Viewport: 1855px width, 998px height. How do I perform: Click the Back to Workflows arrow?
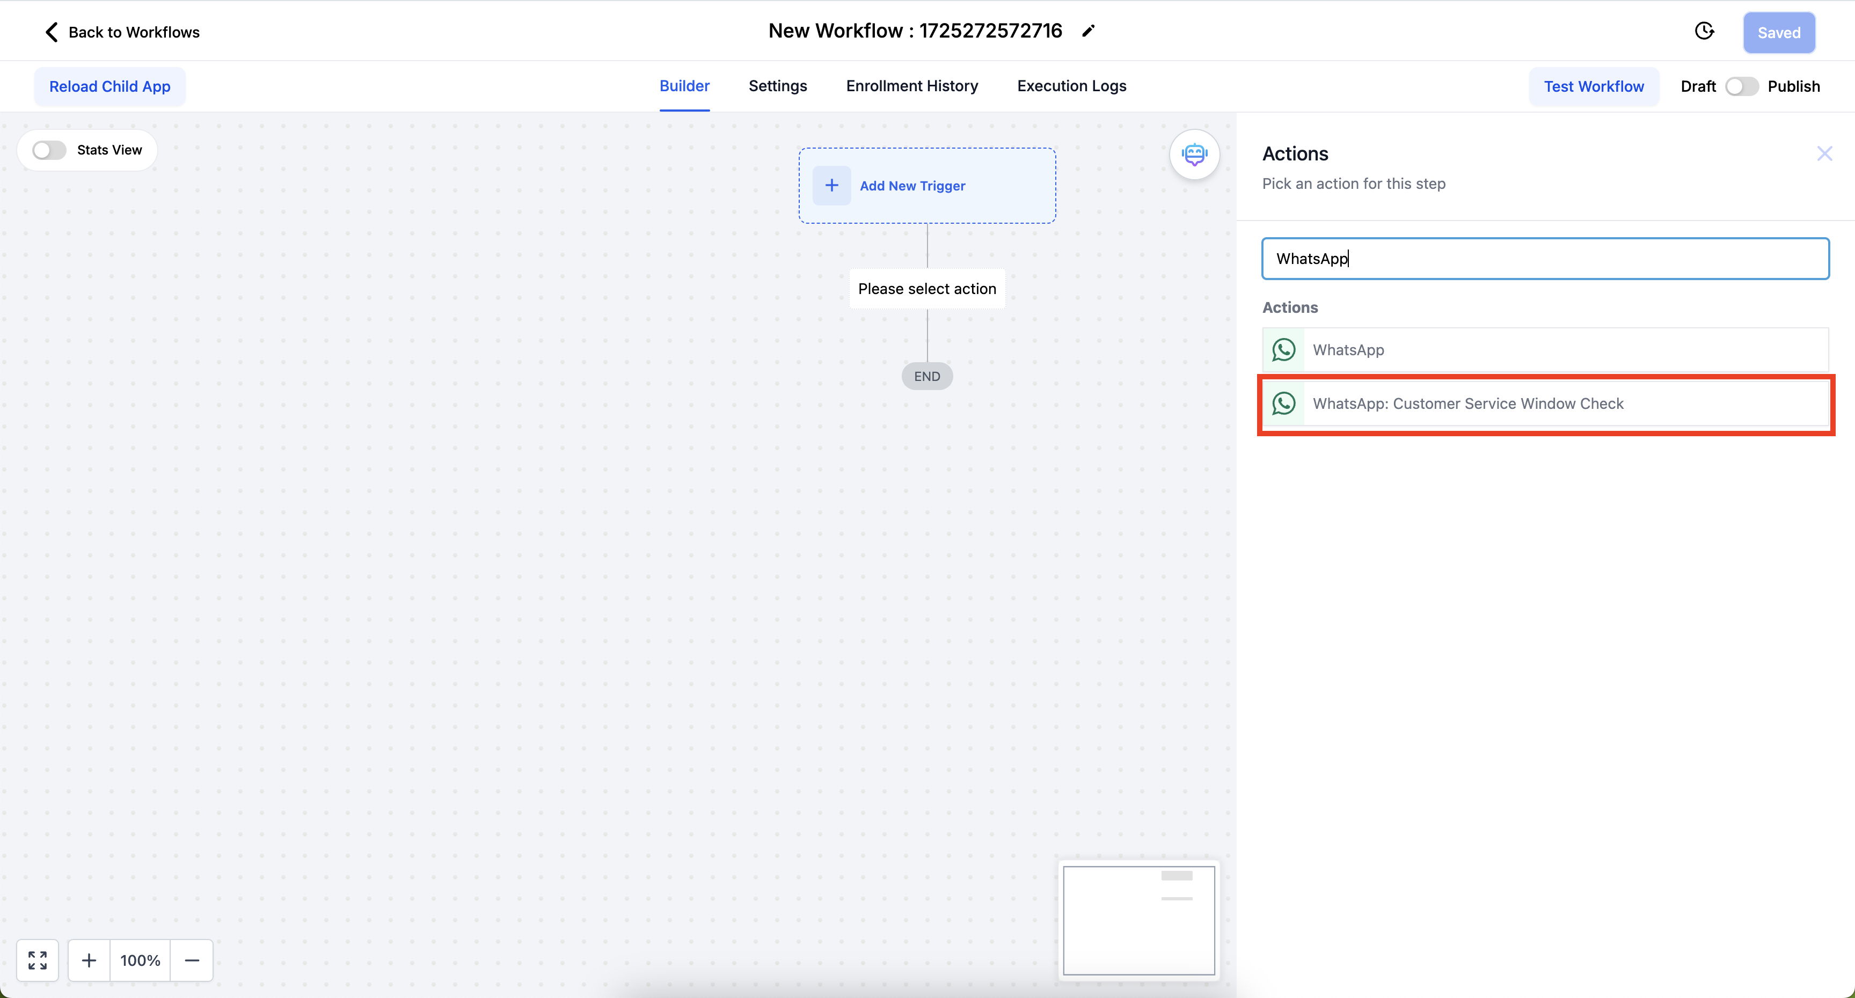pos(52,32)
